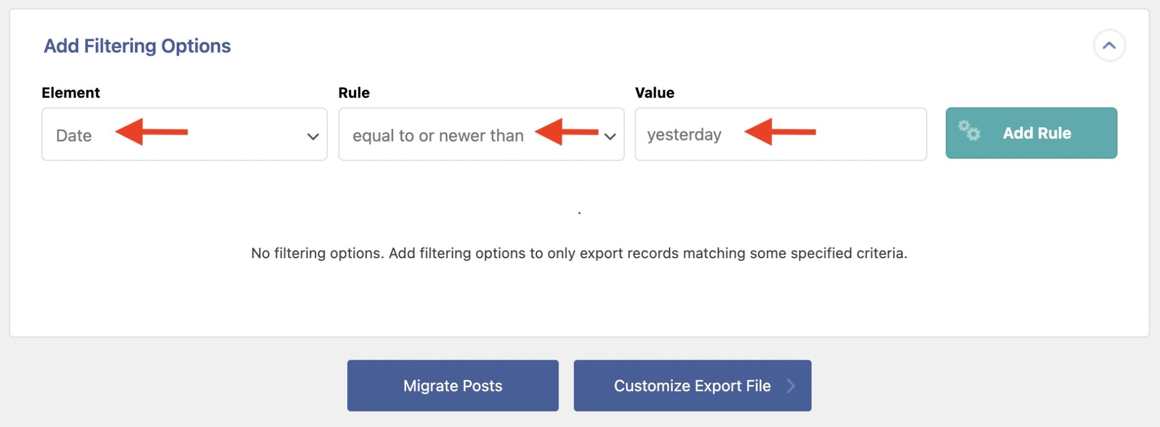The image size is (1160, 427).
Task: Click the yesterday text in Value input
Action: (x=685, y=134)
